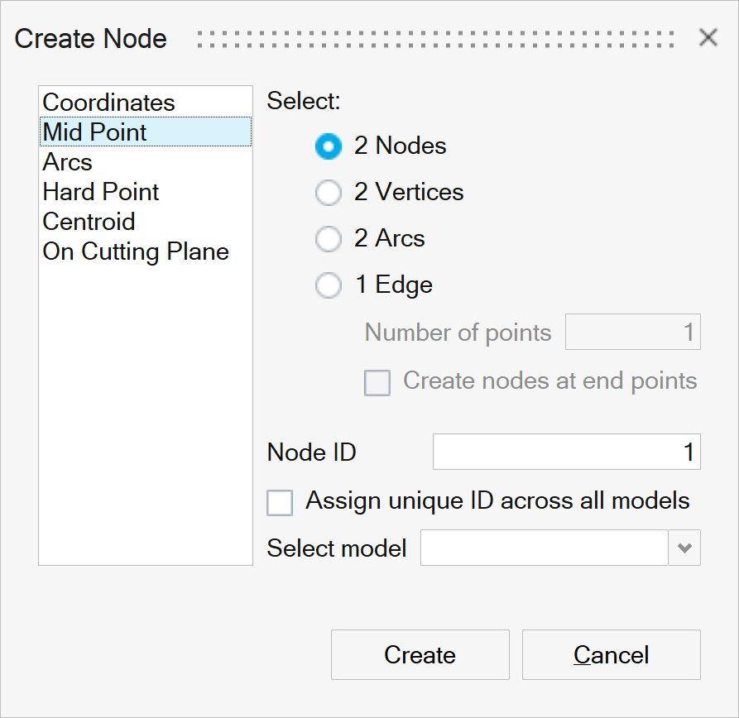Screen dimensions: 739x718
Task: Click the Number of points field
Action: (632, 333)
